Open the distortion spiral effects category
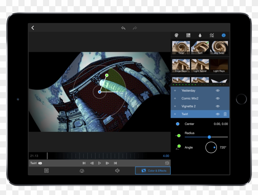258x195 pixels. point(223,35)
